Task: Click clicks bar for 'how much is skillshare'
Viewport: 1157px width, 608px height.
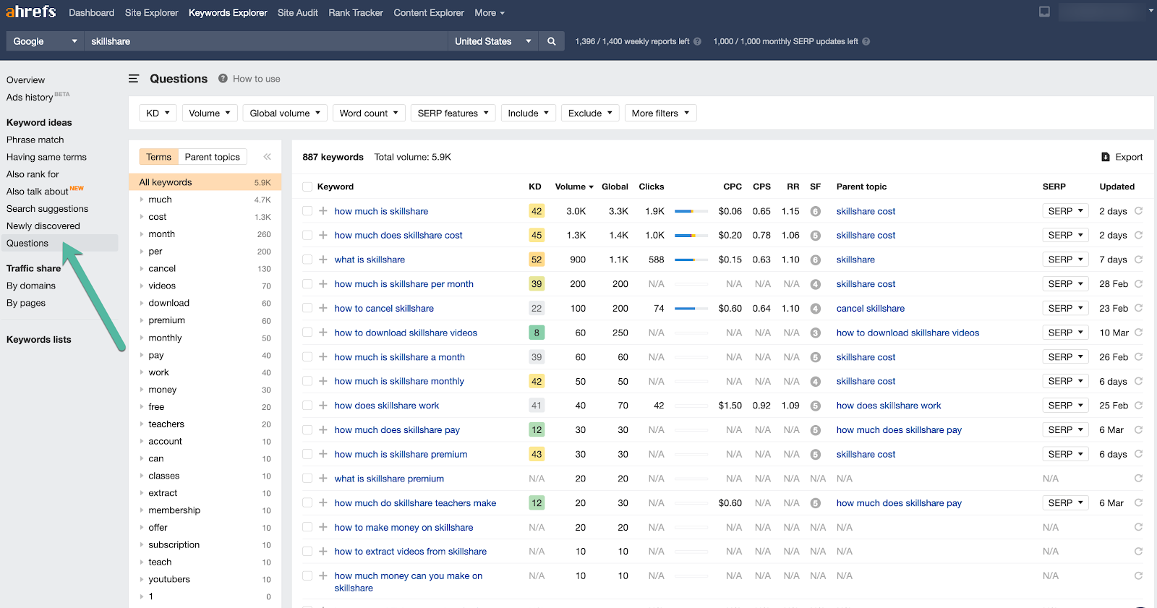Action: click(690, 211)
